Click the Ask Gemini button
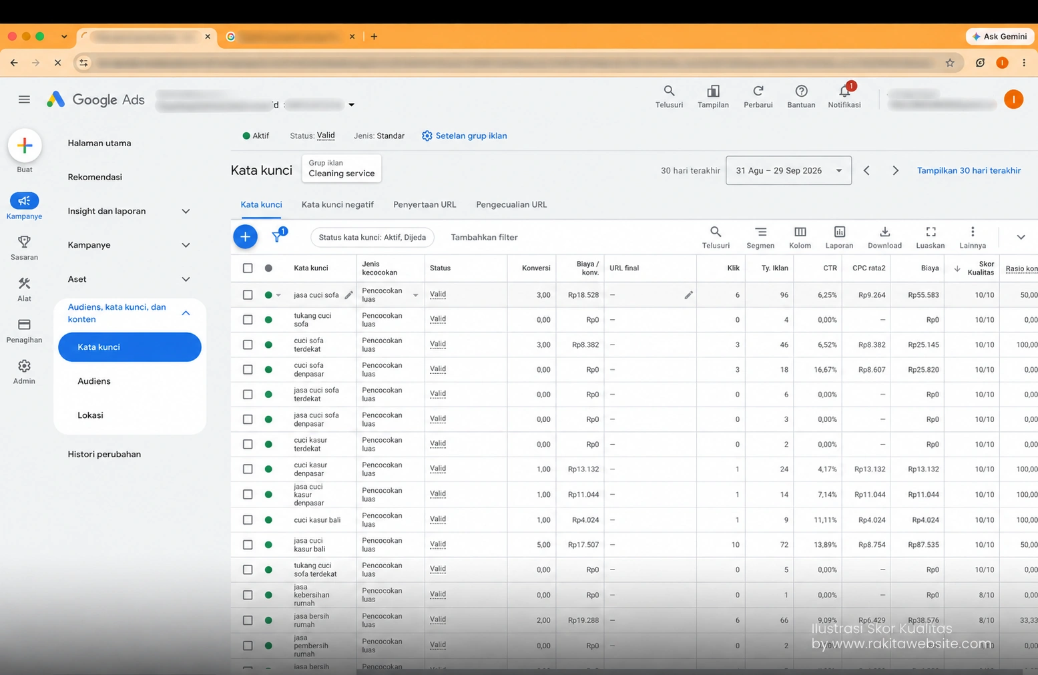This screenshot has width=1038, height=675. (x=999, y=36)
